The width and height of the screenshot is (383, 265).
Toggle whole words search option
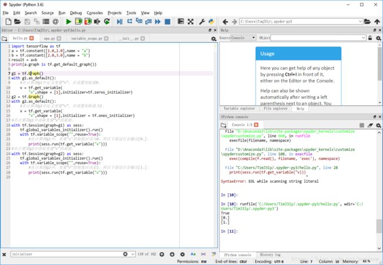(203, 254)
